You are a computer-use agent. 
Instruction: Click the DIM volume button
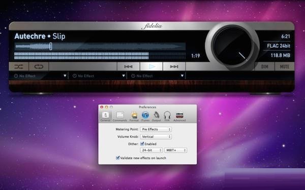click(264, 67)
